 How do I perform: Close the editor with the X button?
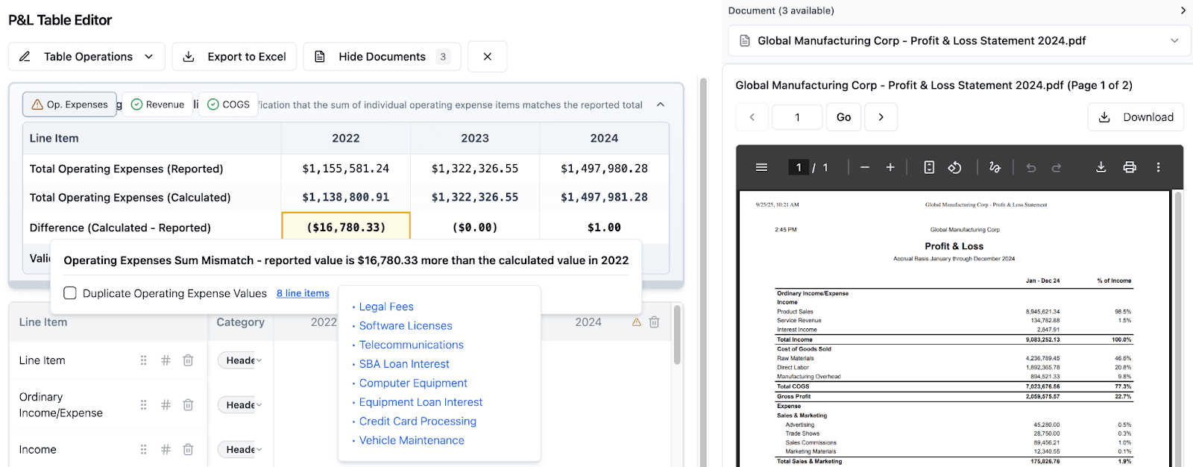coord(488,57)
